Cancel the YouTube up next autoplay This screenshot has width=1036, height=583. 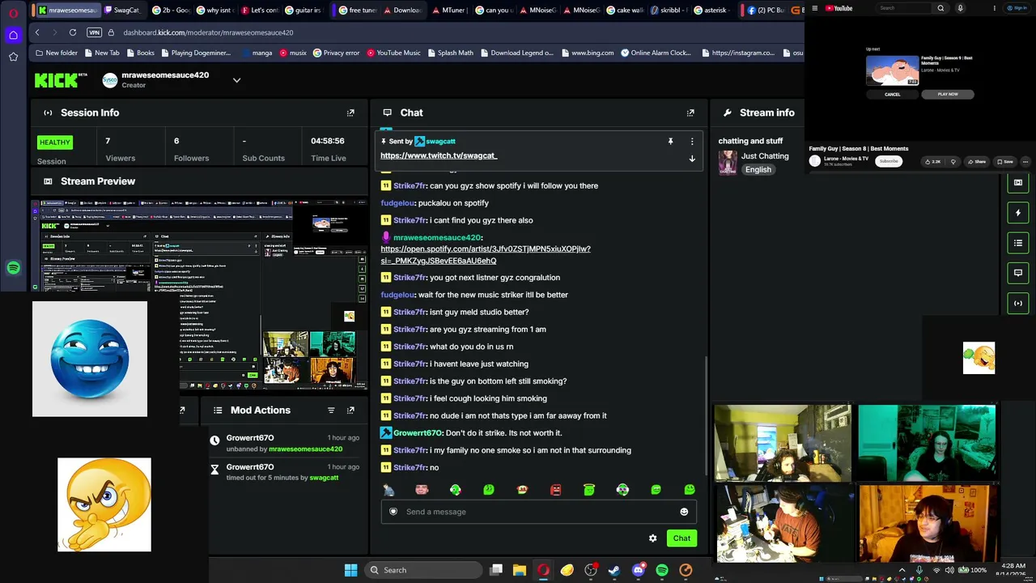892,94
